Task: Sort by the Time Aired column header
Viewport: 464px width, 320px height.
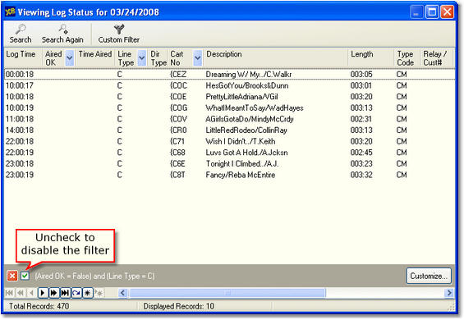Action: pyautogui.click(x=95, y=57)
